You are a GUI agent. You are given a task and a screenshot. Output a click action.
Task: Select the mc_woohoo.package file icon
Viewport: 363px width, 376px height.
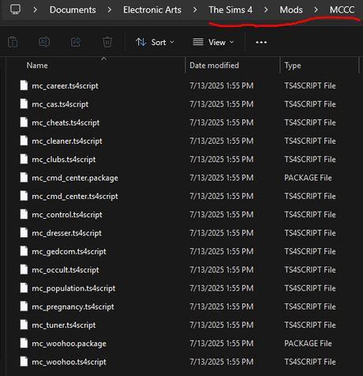tap(24, 343)
